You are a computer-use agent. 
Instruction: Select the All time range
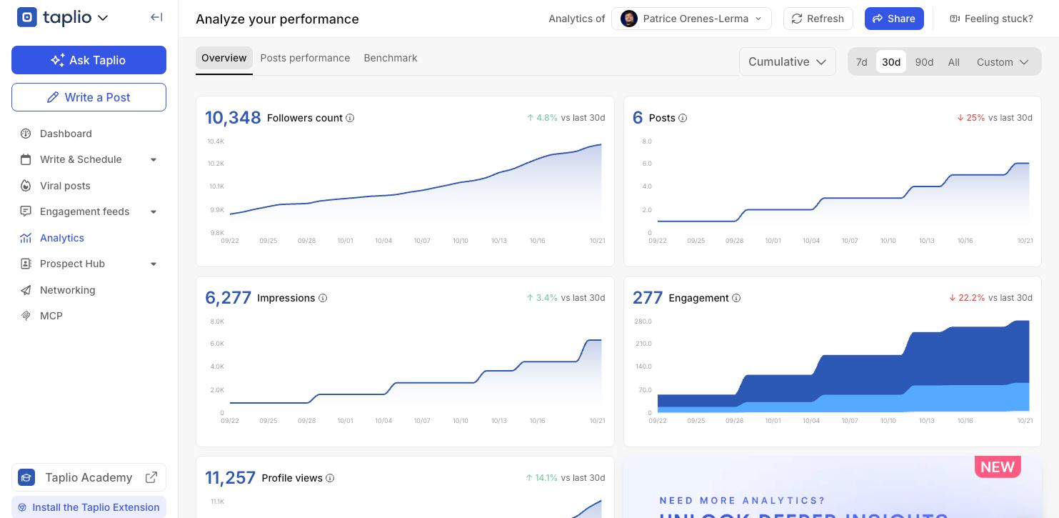click(953, 62)
